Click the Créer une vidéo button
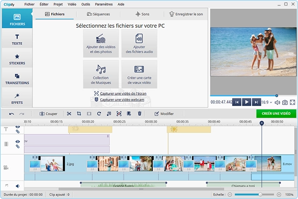This screenshot has width=298, height=199. point(276,114)
